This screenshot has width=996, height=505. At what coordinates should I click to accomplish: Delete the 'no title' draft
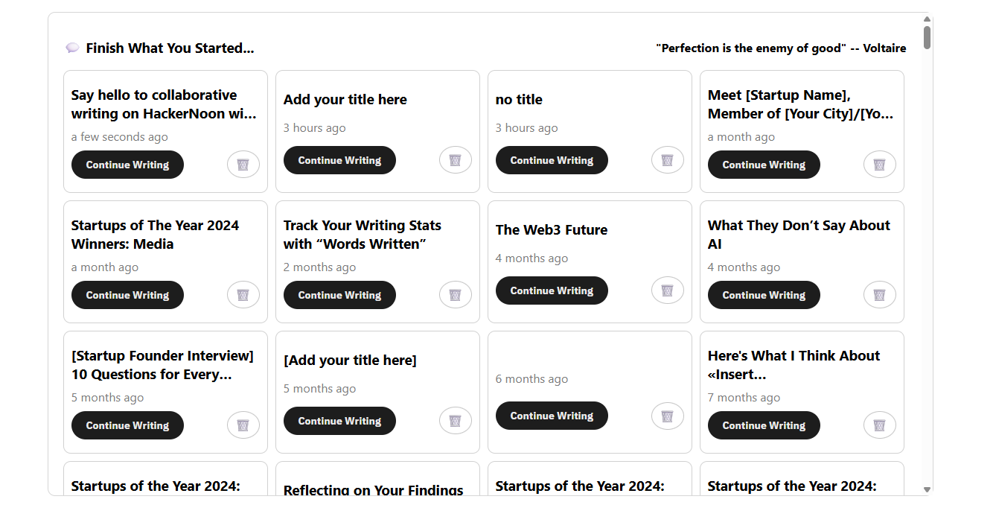click(x=668, y=160)
